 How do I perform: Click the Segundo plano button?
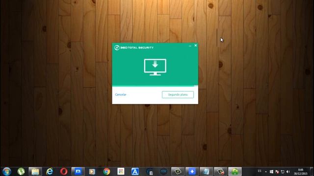click(x=178, y=94)
